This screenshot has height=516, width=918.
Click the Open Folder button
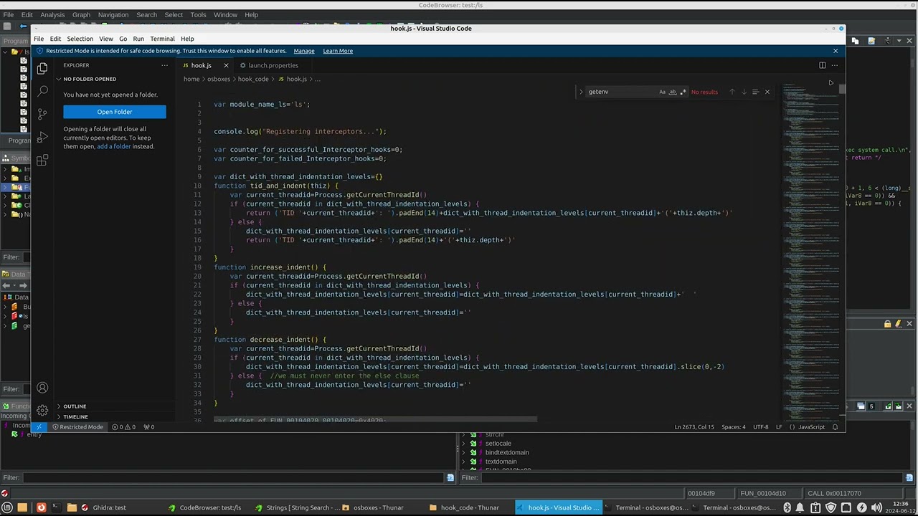click(x=115, y=112)
